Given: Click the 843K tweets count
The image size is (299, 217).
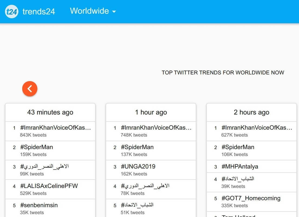Looking at the screenshot, I should 33,135.
